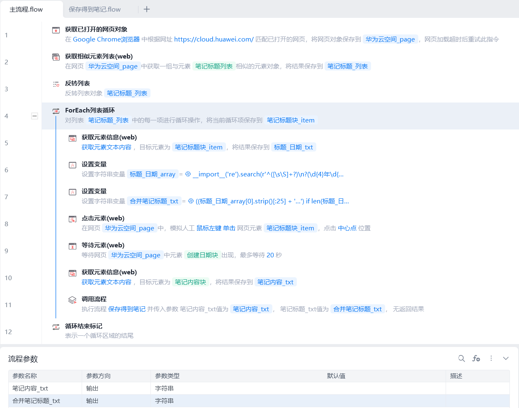This screenshot has height=408, width=519.
Task: Click the ForEach loop icon in step 4
Action: [56, 111]
